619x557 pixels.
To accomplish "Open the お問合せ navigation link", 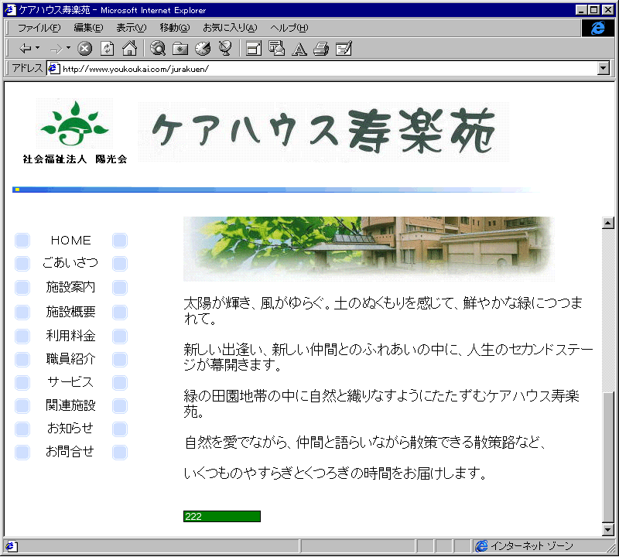I will point(70,451).
